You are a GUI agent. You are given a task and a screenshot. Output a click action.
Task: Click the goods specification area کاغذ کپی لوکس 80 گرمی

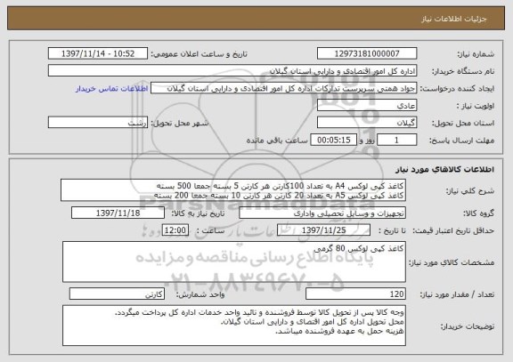coord(234,261)
